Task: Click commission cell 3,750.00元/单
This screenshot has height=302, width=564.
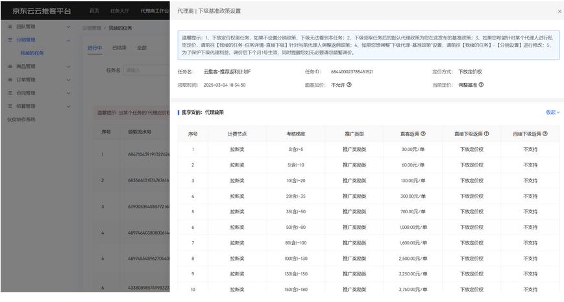Action: (413, 290)
